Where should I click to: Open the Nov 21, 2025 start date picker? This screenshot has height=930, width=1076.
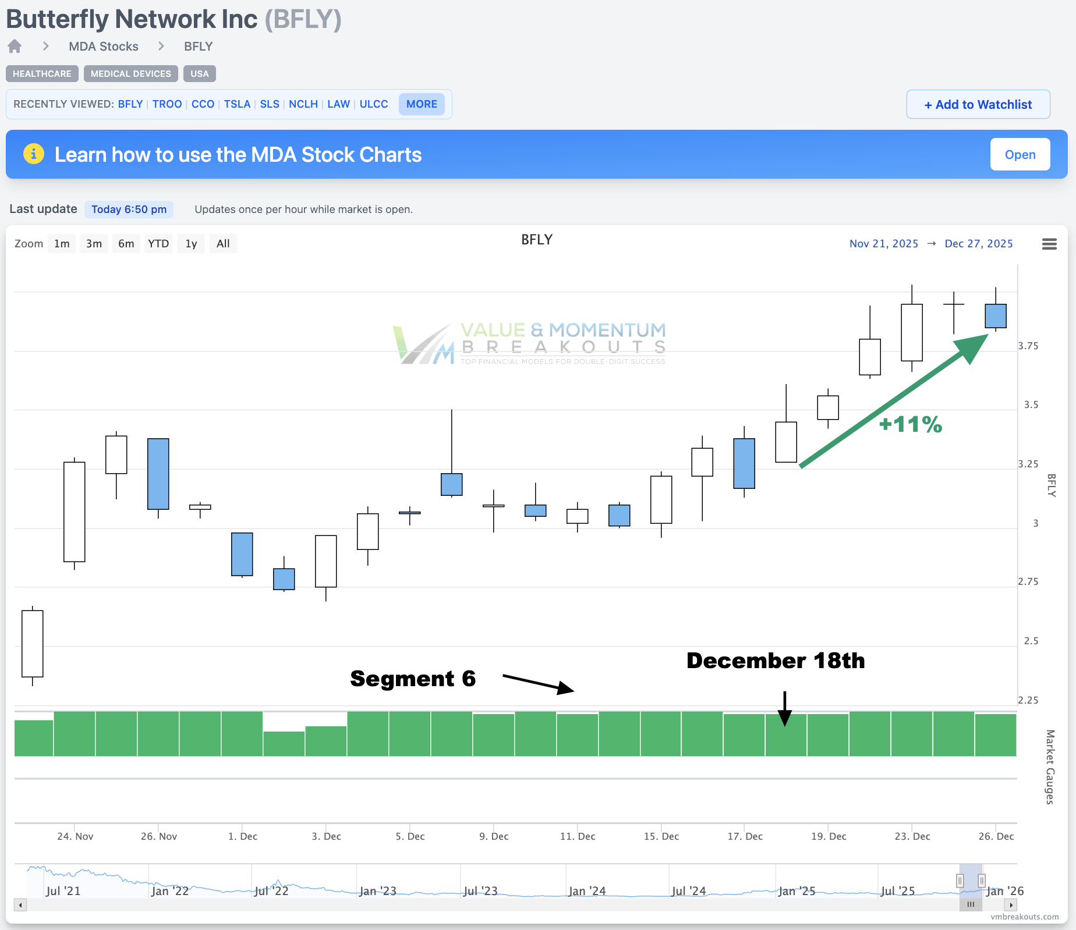point(884,243)
